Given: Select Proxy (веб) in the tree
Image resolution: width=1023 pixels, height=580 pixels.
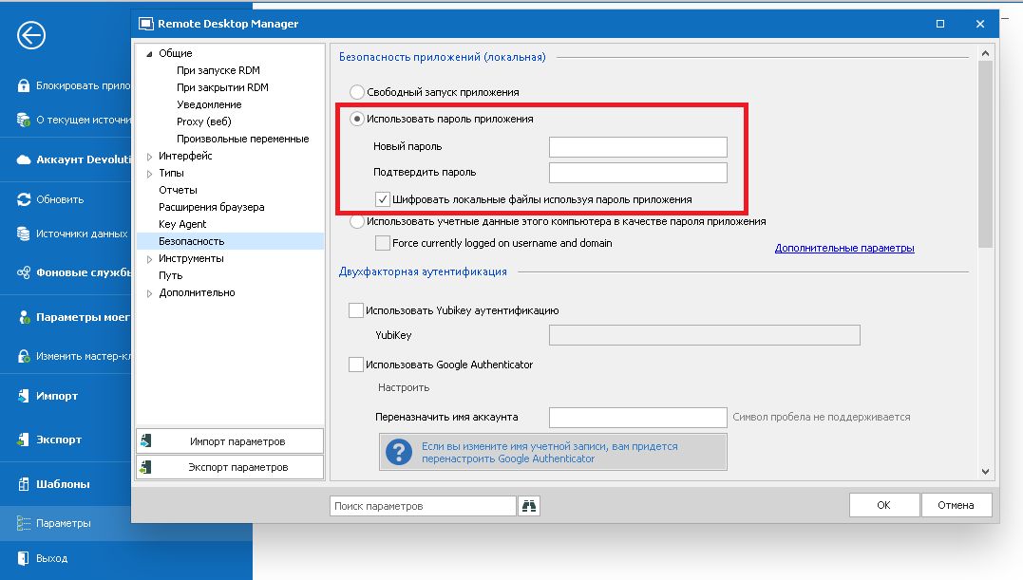Looking at the screenshot, I should click(203, 122).
